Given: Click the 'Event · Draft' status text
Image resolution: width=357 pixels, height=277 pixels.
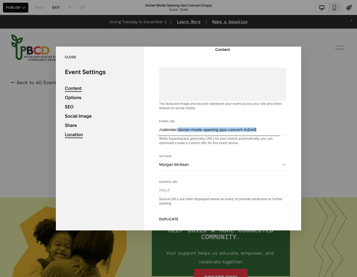Looking at the screenshot, I should coord(178,10).
